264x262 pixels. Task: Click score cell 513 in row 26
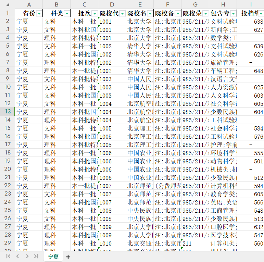pos(250,219)
